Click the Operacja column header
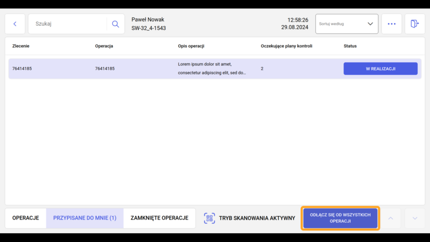The height and width of the screenshot is (242, 430). point(104,46)
